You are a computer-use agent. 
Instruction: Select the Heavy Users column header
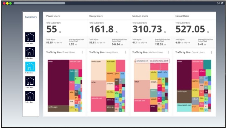pyautogui.click(x=96, y=16)
